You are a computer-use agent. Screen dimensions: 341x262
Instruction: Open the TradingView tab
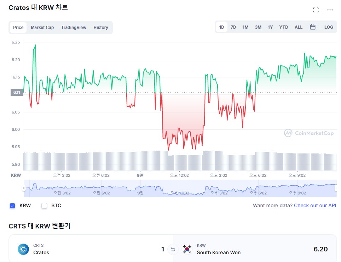pos(74,27)
